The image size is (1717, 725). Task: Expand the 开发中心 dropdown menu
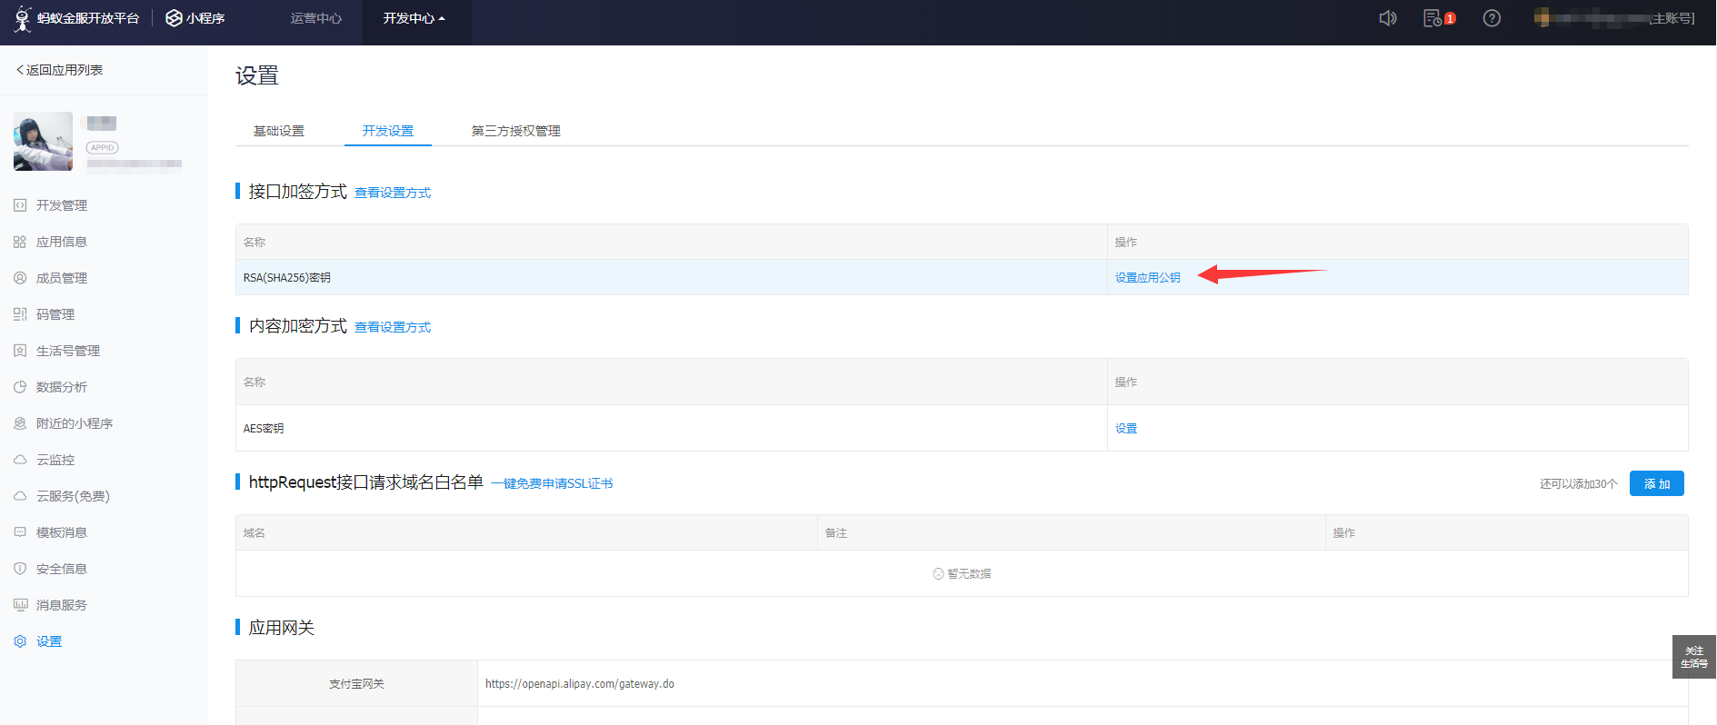pyautogui.click(x=414, y=18)
